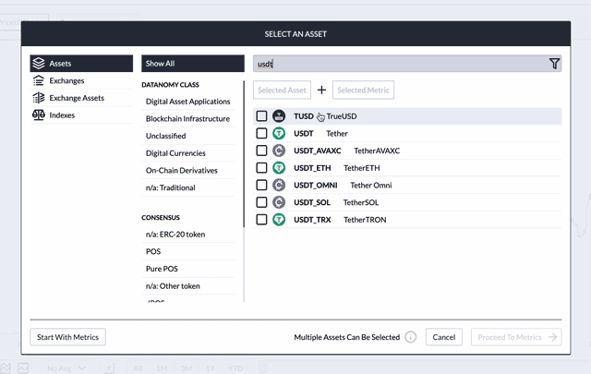Click the Assets layers icon
The image size is (591, 374).
[39, 64]
